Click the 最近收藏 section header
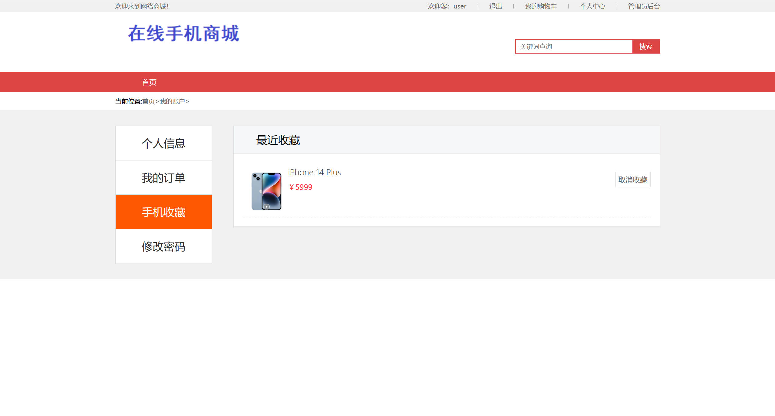The image size is (775, 416). pos(278,140)
